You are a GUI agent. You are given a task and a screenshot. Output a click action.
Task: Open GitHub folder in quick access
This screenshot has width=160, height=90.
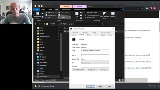pyautogui.click(x=42, y=33)
